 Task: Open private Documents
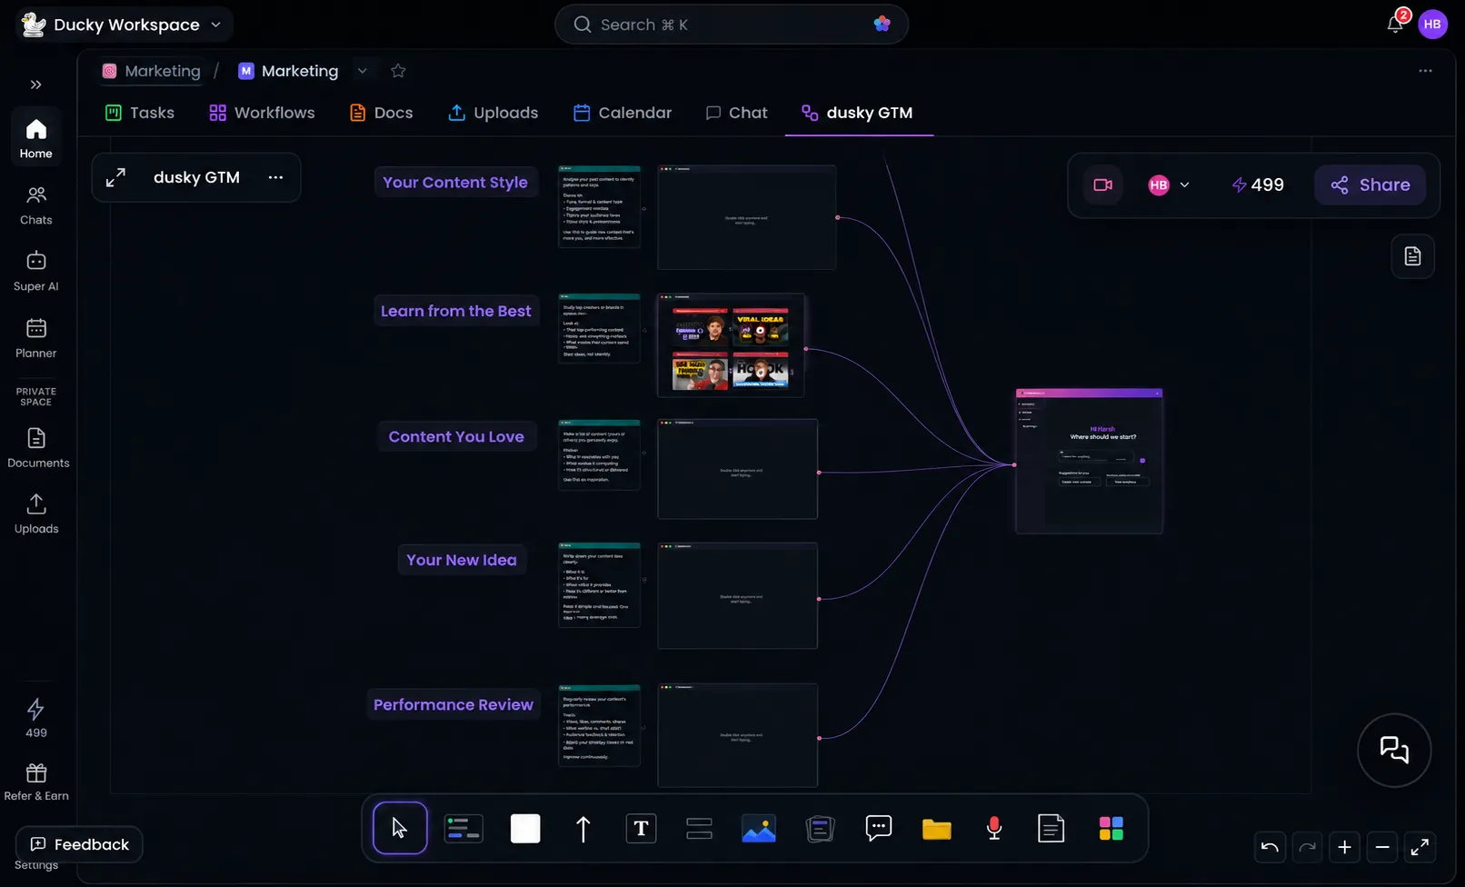[x=37, y=448]
